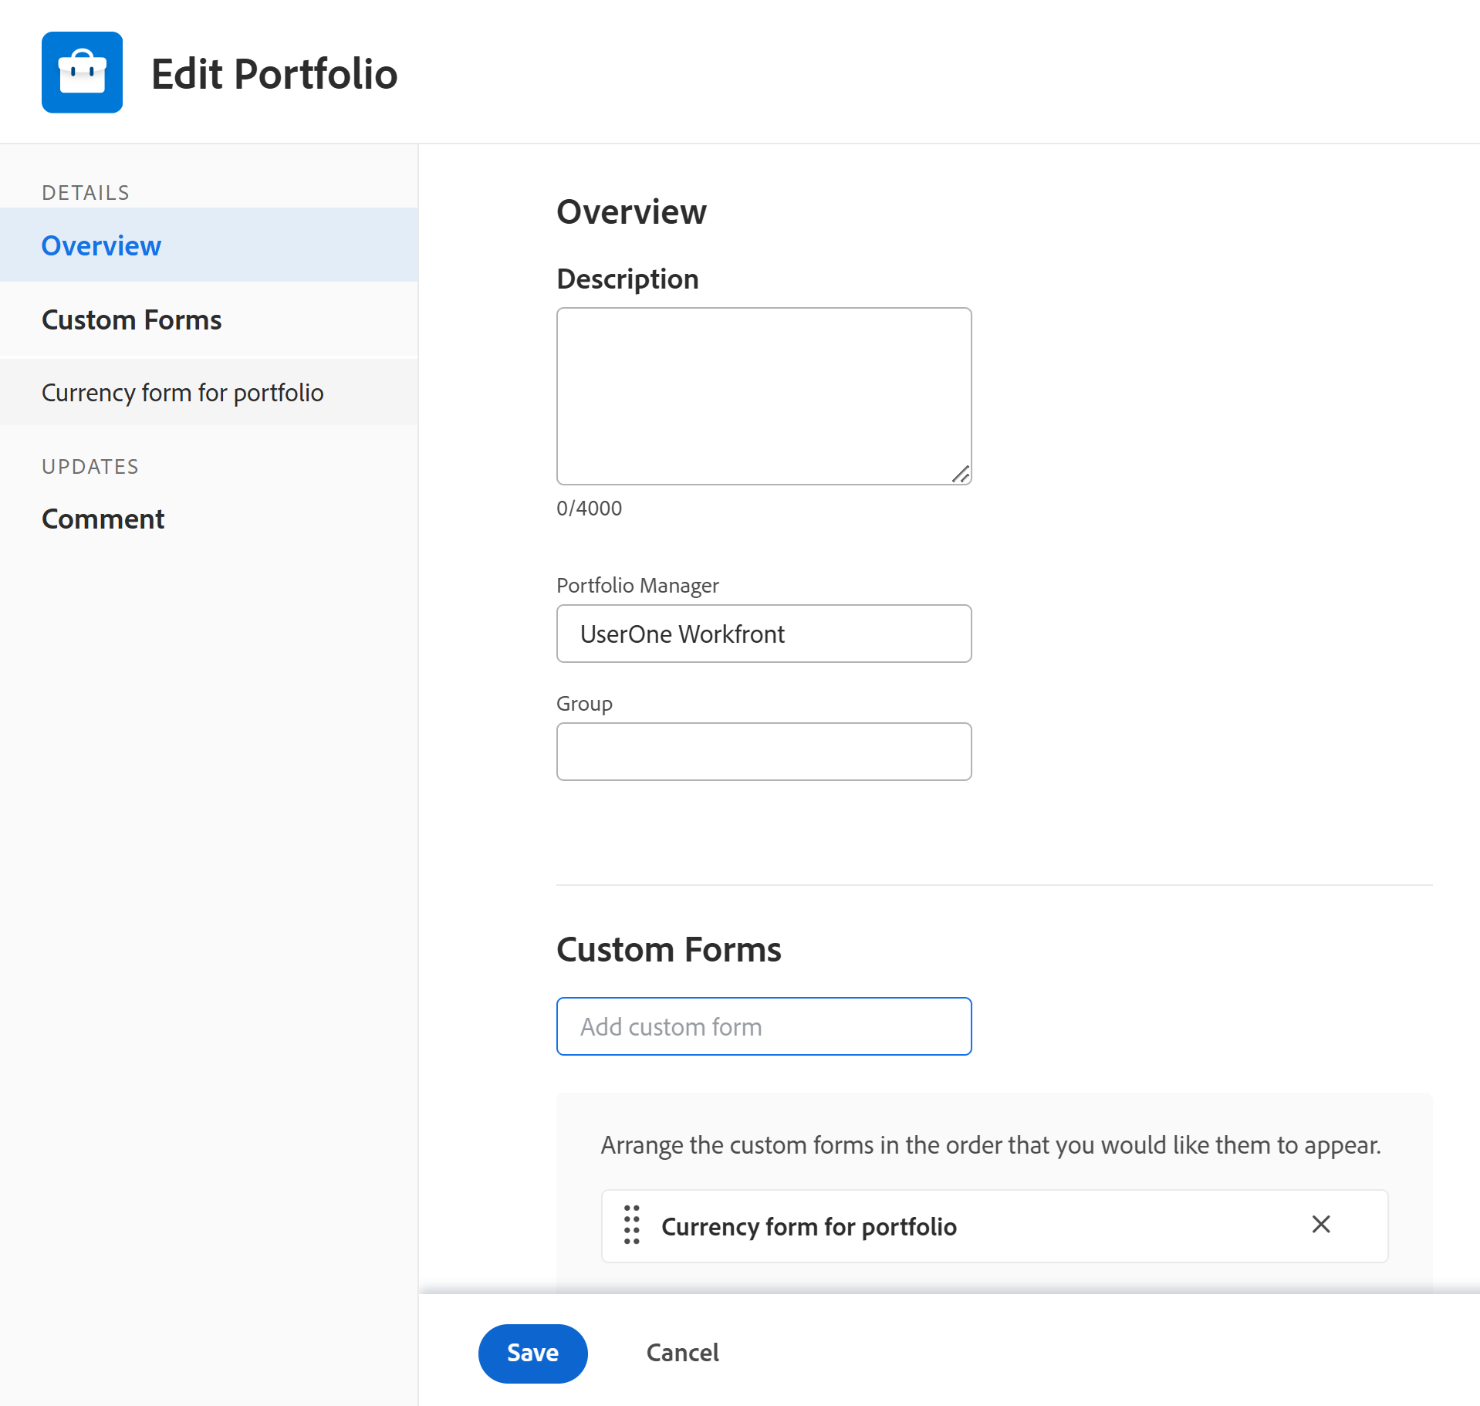Select Currency form for portfolio sidebar item

tap(182, 393)
